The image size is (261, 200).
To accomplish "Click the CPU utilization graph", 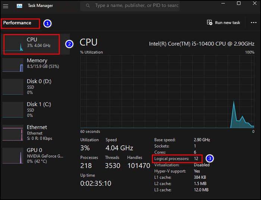I will pyautogui.click(x=167, y=91).
